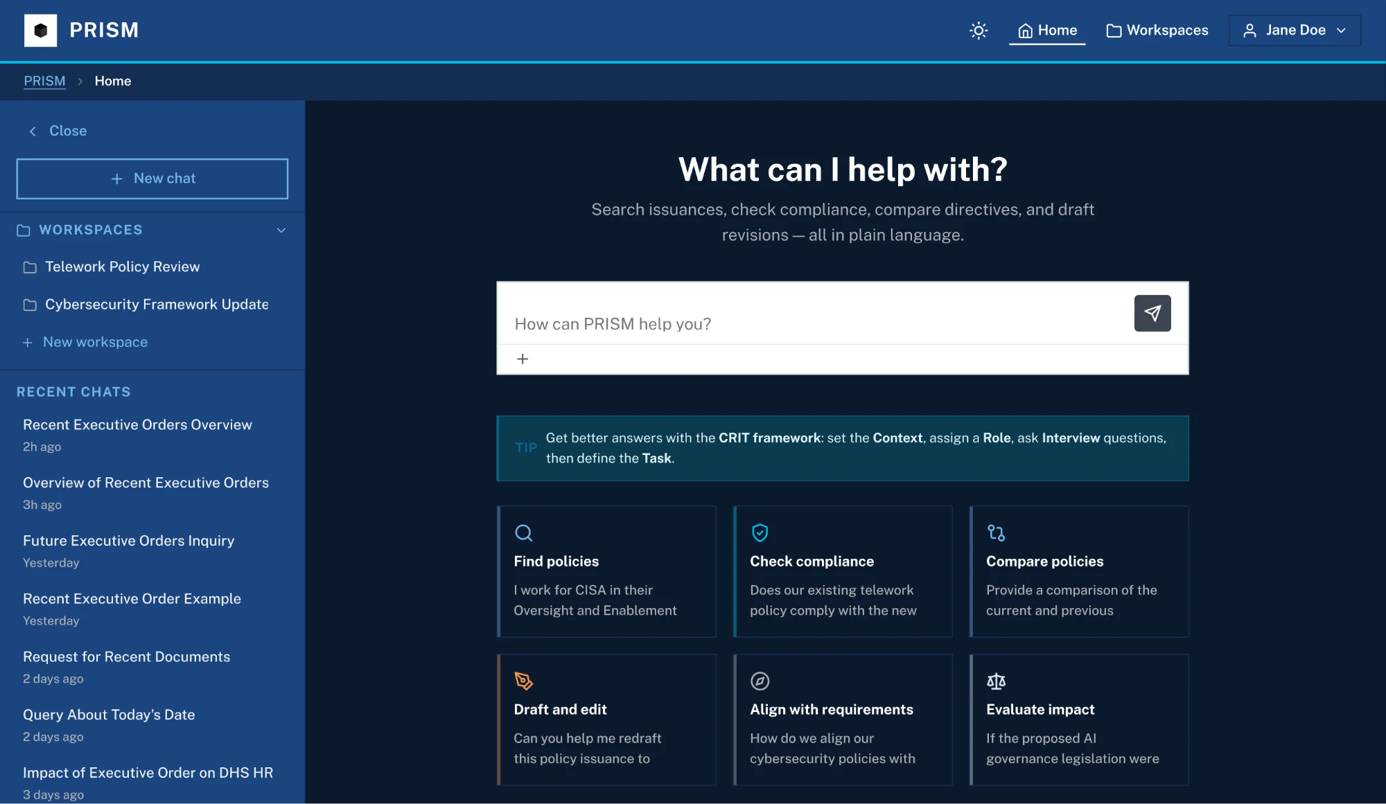Open Impact of Executive Order on DHS HR chat
Image resolution: width=1386 pixels, height=804 pixels.
pyautogui.click(x=152, y=783)
